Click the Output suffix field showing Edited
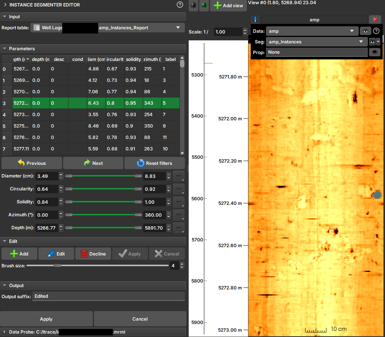This screenshot has width=385, height=337. coord(108,296)
